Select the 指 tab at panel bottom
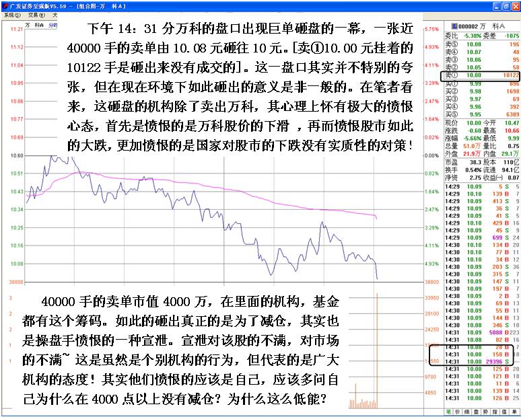The image size is (521, 417). coord(493,412)
